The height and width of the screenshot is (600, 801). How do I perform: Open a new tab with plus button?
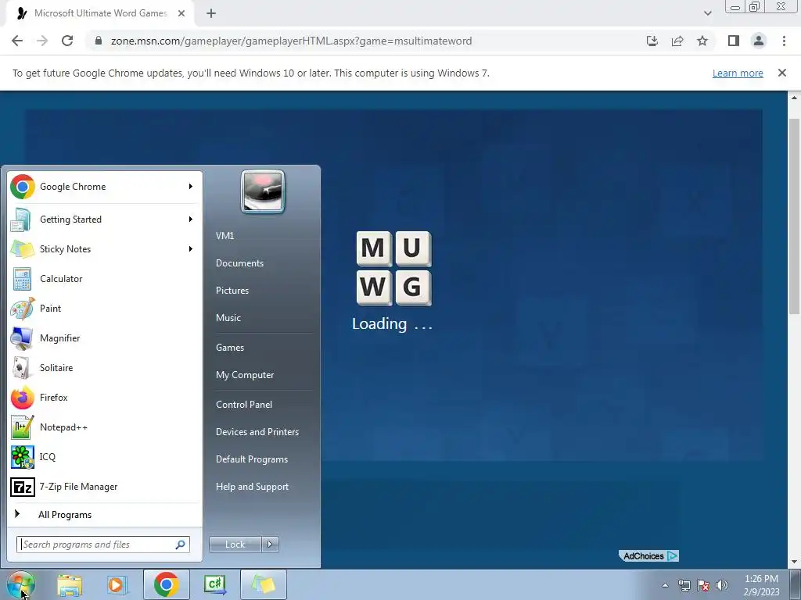tap(211, 13)
